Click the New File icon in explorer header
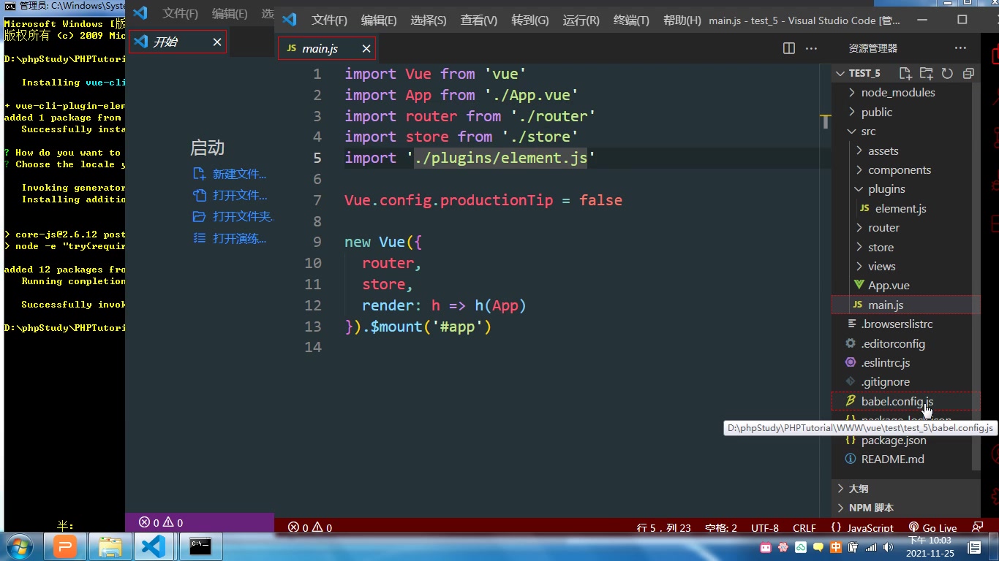 tap(905, 73)
